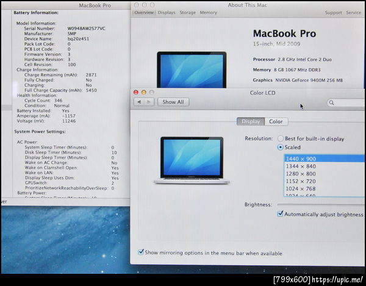Viewport: 366px width, 286px height.
Task: Go back with the left arrow in Color LCD
Action: [139, 102]
